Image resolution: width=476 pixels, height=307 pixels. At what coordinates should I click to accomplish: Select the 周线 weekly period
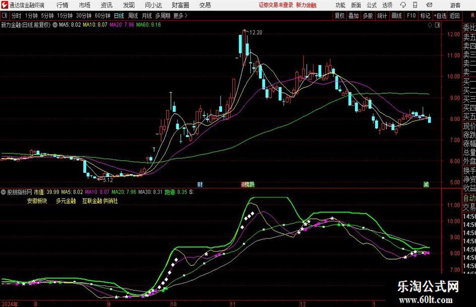click(133, 16)
